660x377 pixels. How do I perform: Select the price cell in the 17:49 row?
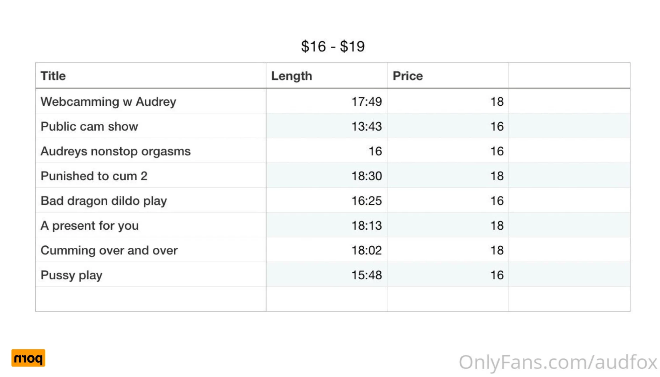point(448,101)
